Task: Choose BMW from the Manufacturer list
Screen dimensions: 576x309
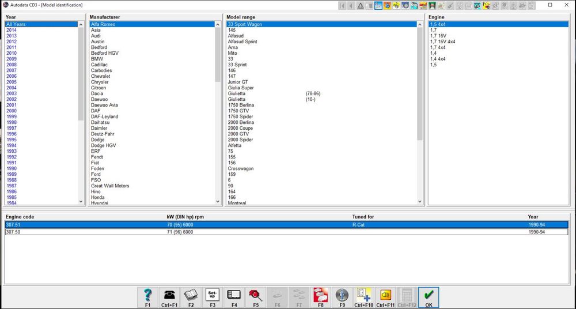Action: tap(97, 59)
